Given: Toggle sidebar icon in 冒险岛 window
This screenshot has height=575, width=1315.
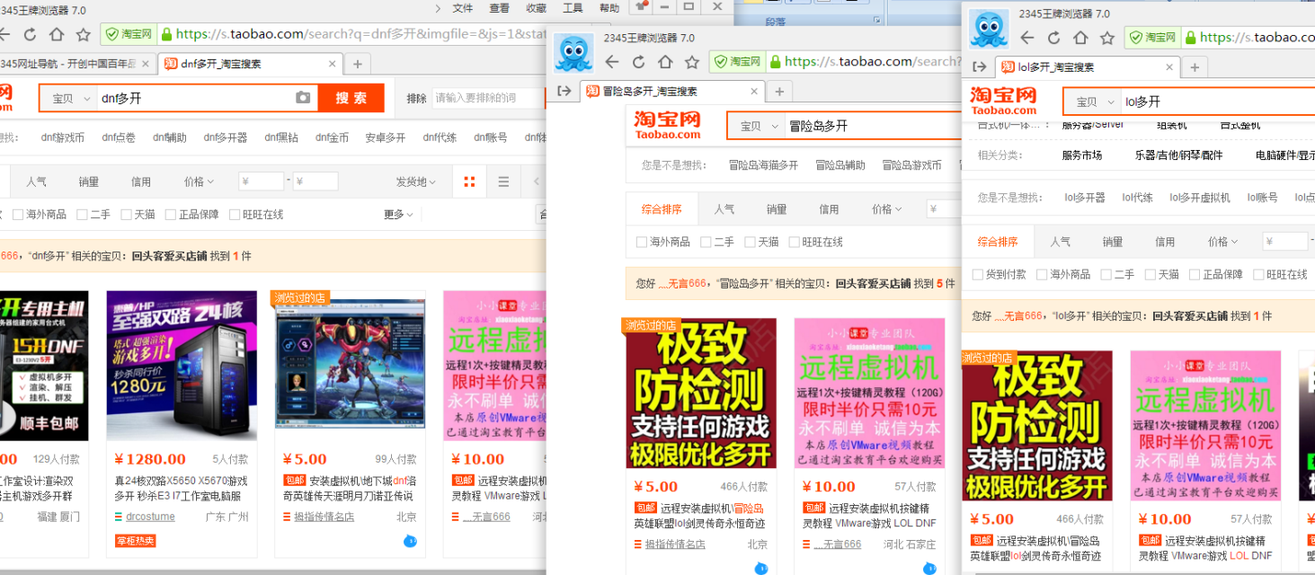Looking at the screenshot, I should coord(564,91).
